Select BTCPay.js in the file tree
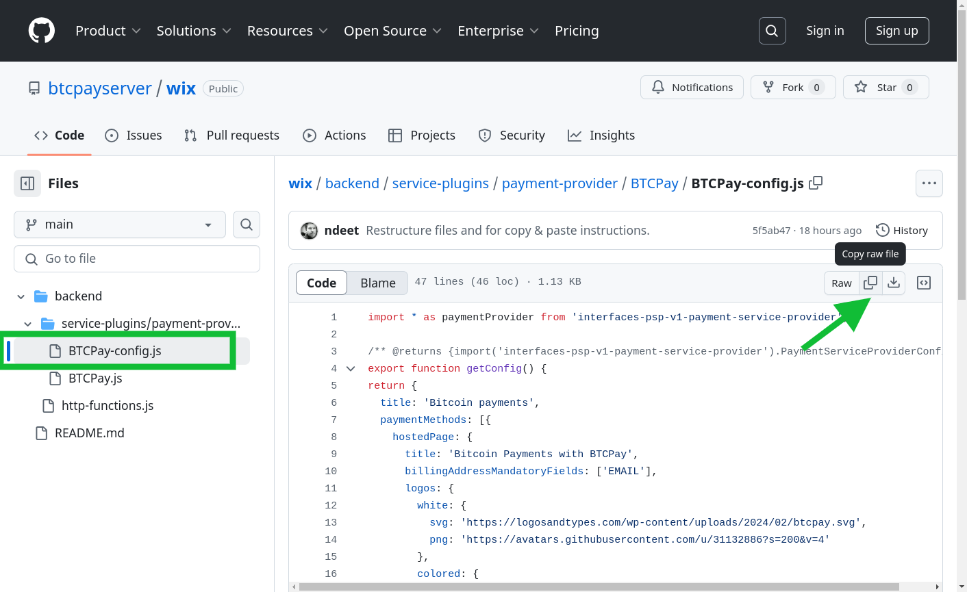This screenshot has height=592, width=967. [x=95, y=378]
